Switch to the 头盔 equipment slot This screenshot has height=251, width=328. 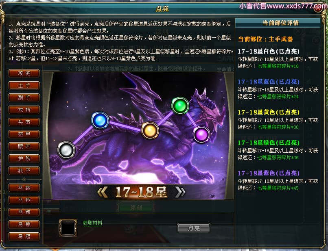tap(24, 122)
